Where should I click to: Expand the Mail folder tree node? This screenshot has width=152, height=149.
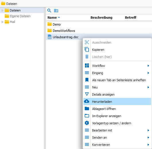[x=2, y=22]
